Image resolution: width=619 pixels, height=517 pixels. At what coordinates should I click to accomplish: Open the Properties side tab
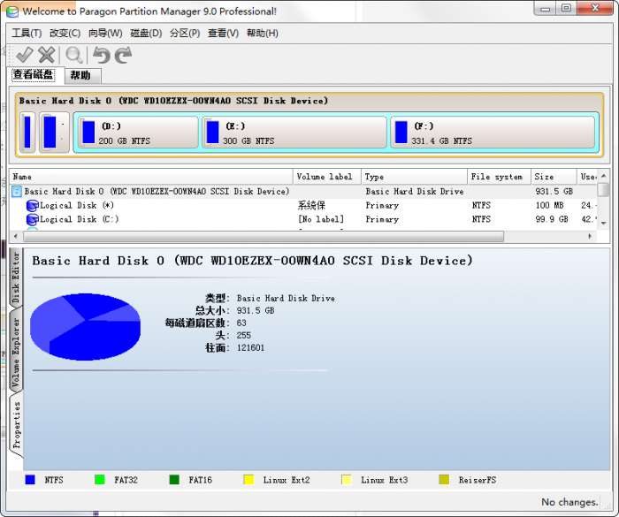coord(16,425)
